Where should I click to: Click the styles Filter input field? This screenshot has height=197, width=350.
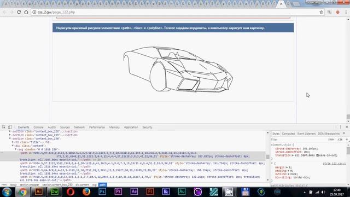[299, 140]
